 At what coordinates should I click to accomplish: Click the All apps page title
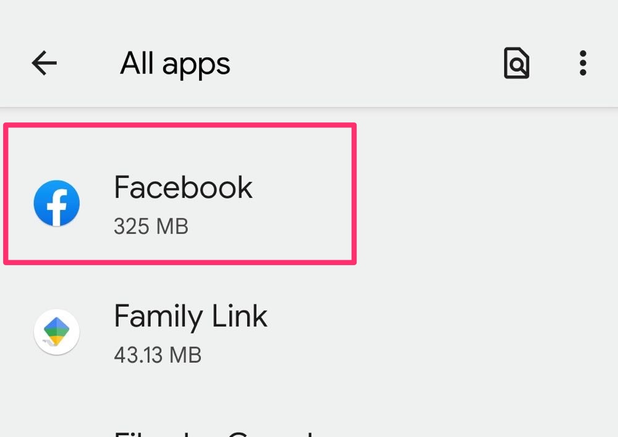pyautogui.click(x=175, y=63)
